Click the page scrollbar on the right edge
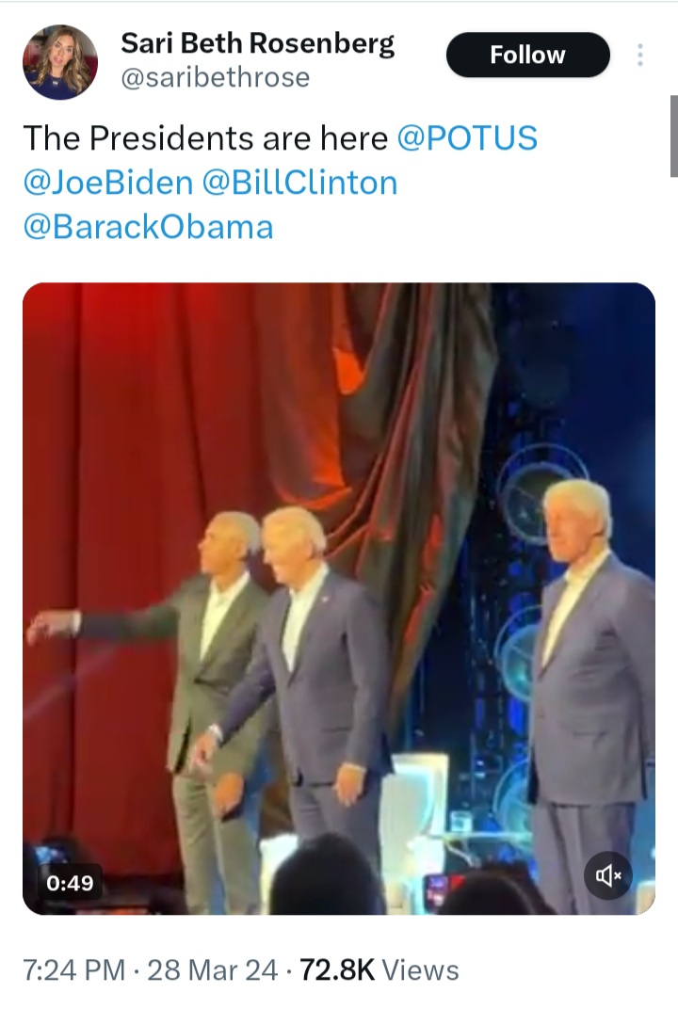The image size is (678, 1009). point(673,136)
